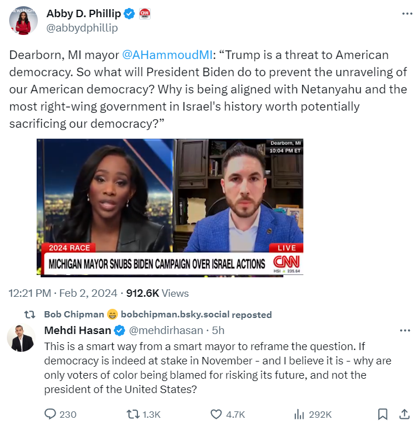Image resolution: width=419 pixels, height=428 pixels.
Task: Repost Mehdi Hasan's tweet with 1.3K reposts
Action: [132, 414]
